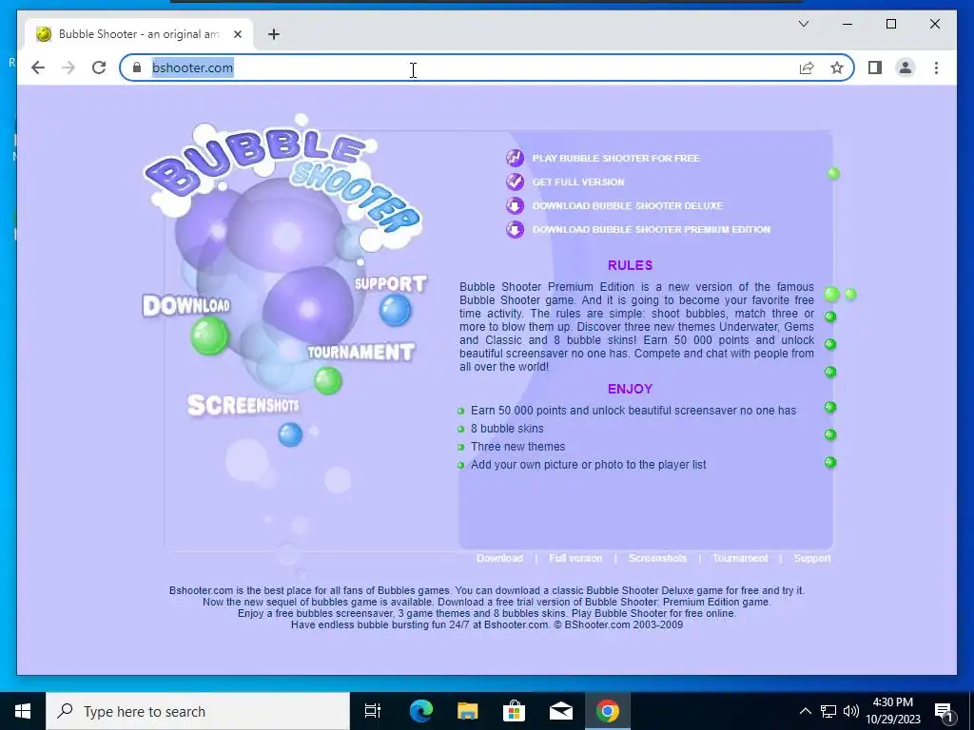Image resolution: width=974 pixels, height=730 pixels.
Task: Click the ENJOY heading
Action: click(630, 389)
